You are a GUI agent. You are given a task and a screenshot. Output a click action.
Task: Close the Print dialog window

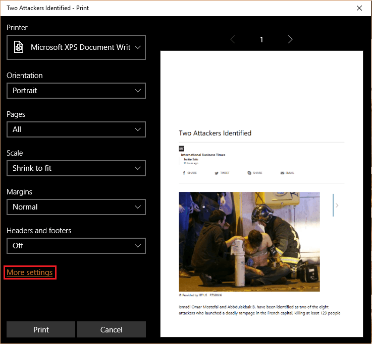[x=359, y=8]
